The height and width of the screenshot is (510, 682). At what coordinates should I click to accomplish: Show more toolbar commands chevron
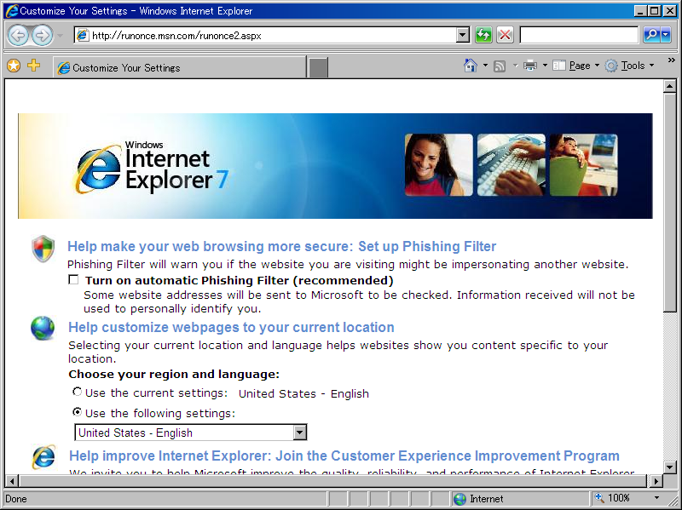(x=672, y=60)
